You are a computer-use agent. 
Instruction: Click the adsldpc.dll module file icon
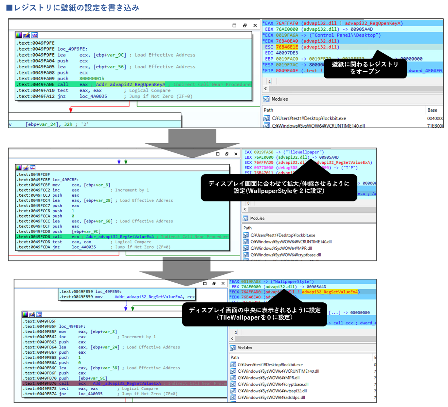click(233, 398)
